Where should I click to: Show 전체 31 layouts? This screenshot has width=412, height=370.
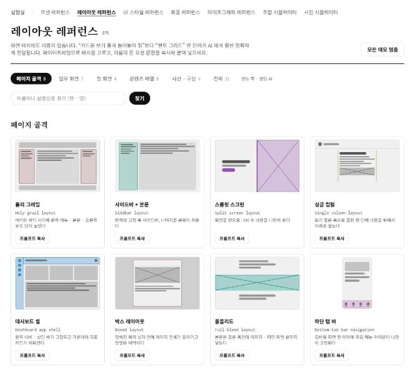coord(221,79)
